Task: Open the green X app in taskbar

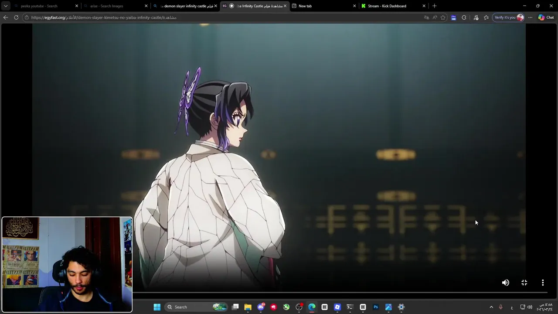Action: (x=286, y=307)
